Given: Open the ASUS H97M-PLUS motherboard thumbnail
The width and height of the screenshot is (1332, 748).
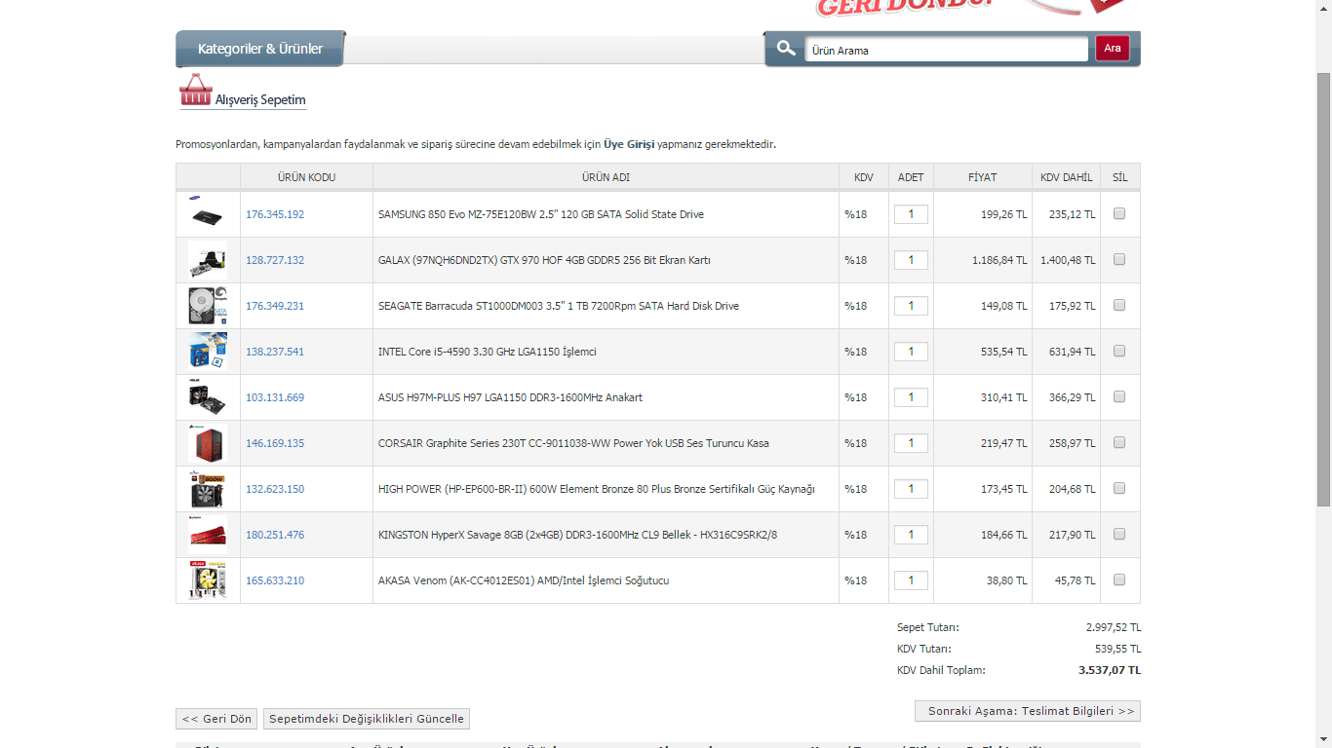Looking at the screenshot, I should tap(208, 397).
